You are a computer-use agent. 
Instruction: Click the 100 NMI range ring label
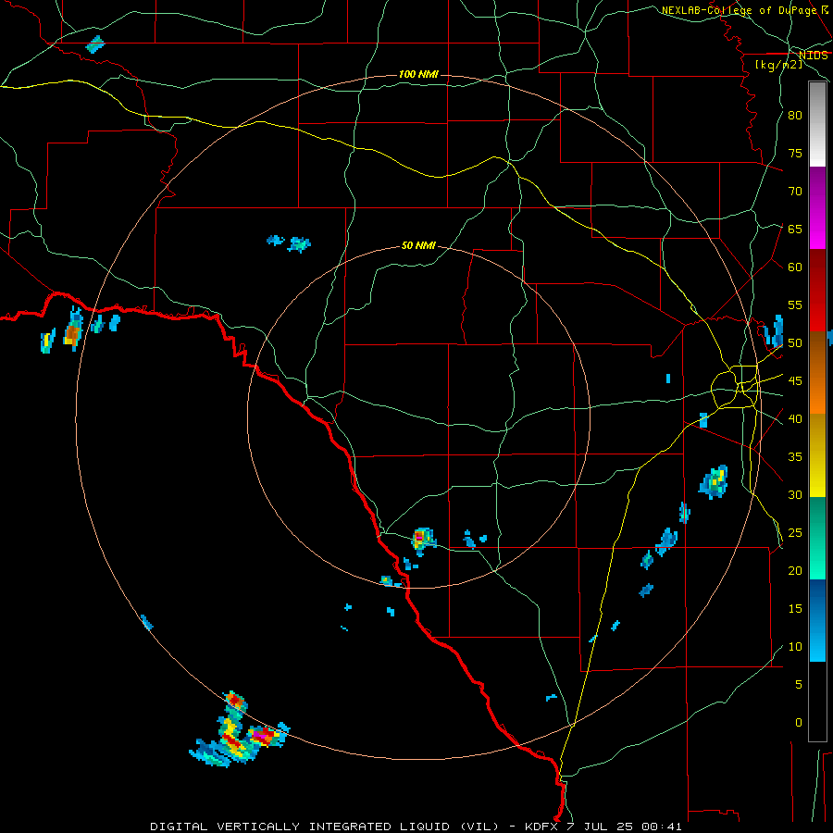coord(418,74)
